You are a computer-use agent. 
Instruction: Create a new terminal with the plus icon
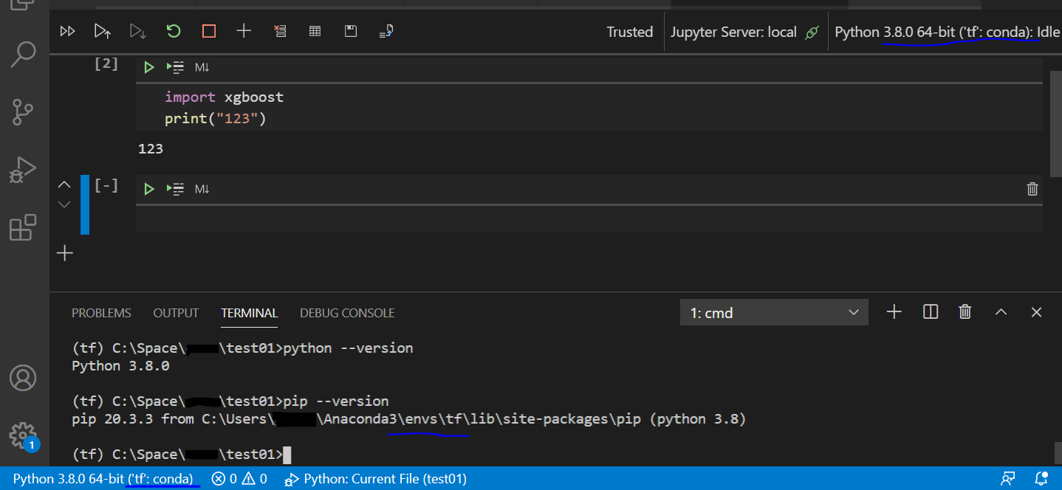tap(894, 312)
